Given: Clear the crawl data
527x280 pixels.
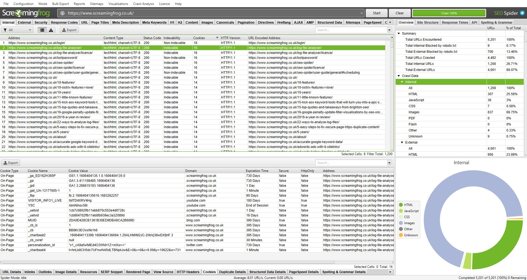Looking at the screenshot, I should pyautogui.click(x=400, y=13).
